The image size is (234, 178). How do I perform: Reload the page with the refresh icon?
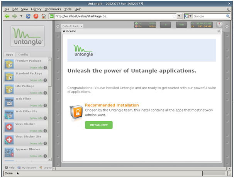pyautogui.click(x=28, y=16)
